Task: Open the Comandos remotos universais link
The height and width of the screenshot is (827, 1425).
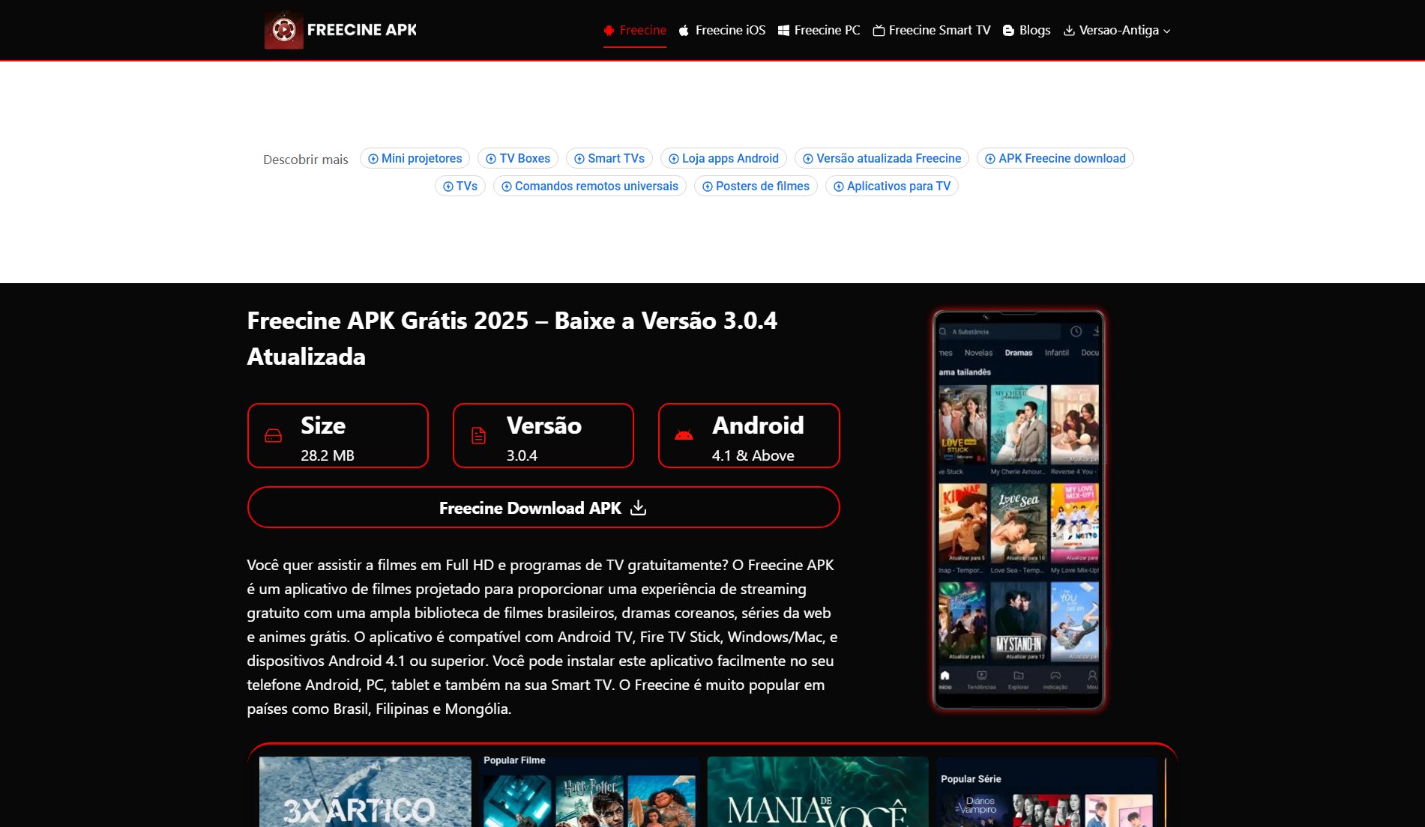Action: click(x=590, y=186)
